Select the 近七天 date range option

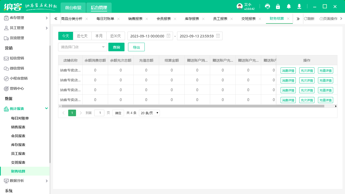82,36
